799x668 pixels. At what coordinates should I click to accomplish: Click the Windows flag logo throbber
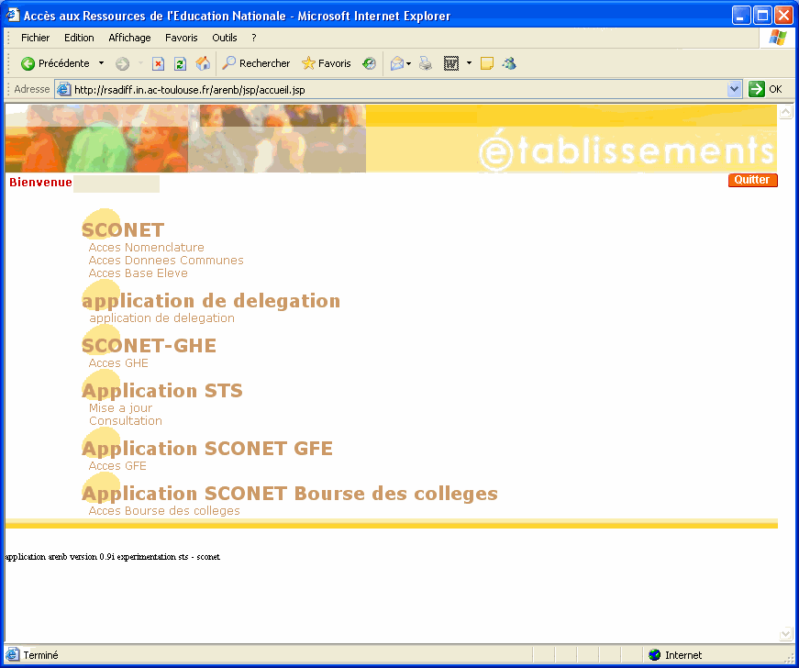[x=778, y=38]
